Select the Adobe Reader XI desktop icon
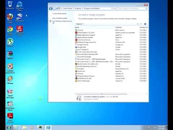 pyautogui.click(x=10, y=118)
